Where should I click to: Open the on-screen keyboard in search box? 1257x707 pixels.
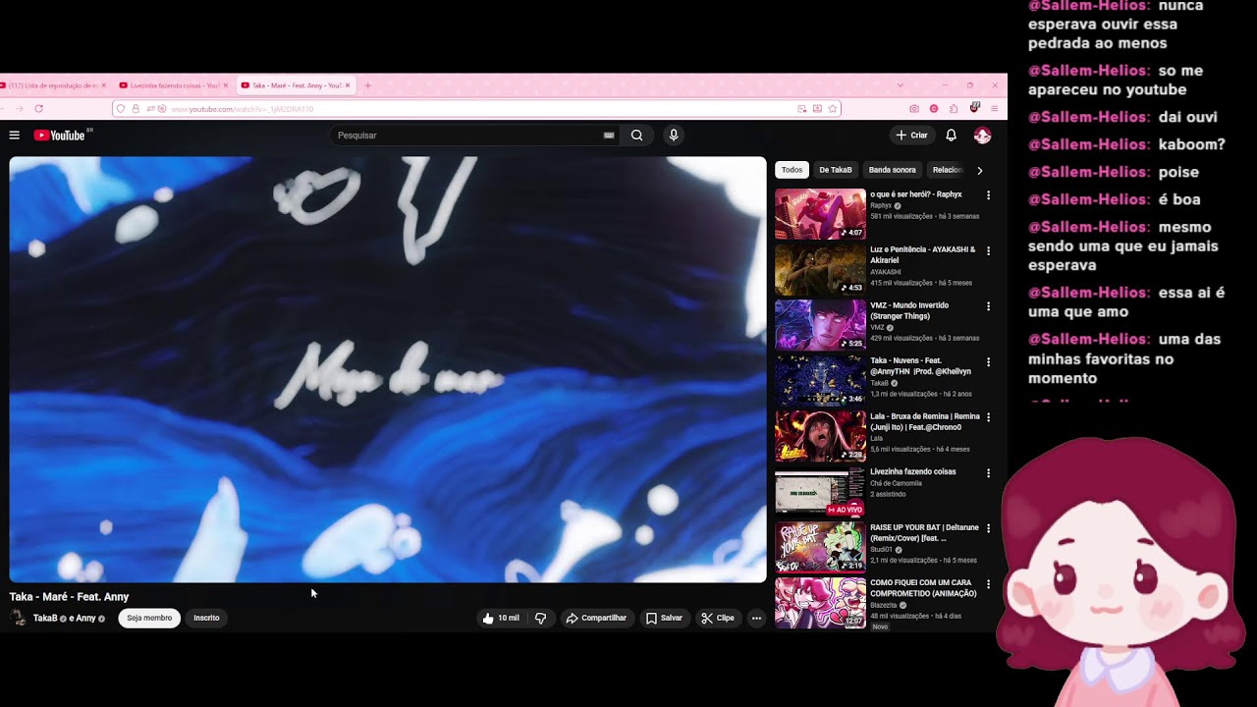[x=609, y=136]
